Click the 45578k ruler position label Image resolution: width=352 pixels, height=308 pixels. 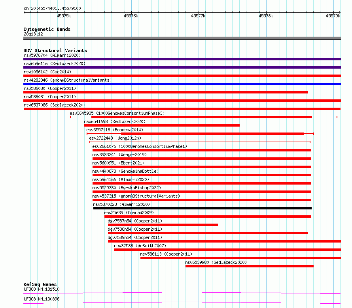coord(266,16)
